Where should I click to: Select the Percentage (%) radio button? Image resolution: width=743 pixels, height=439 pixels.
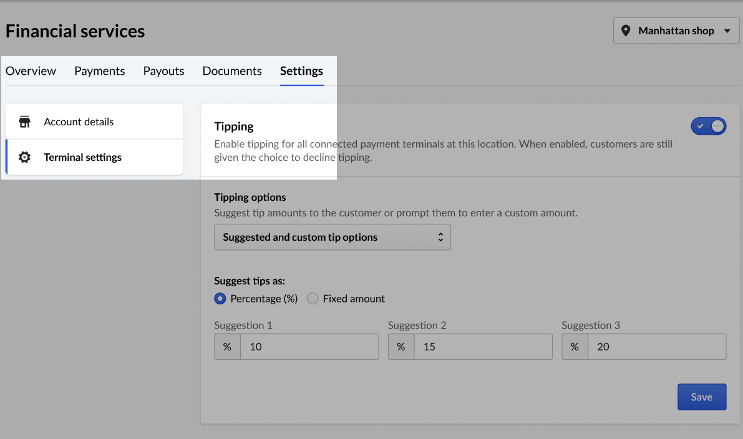(x=220, y=299)
